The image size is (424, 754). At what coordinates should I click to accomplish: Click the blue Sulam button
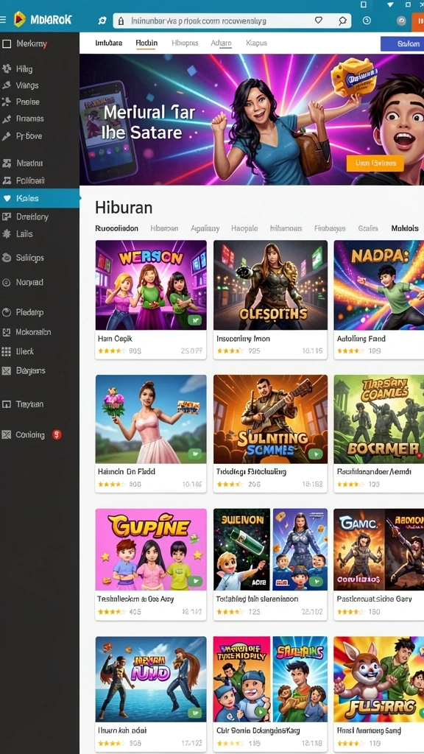click(402, 43)
